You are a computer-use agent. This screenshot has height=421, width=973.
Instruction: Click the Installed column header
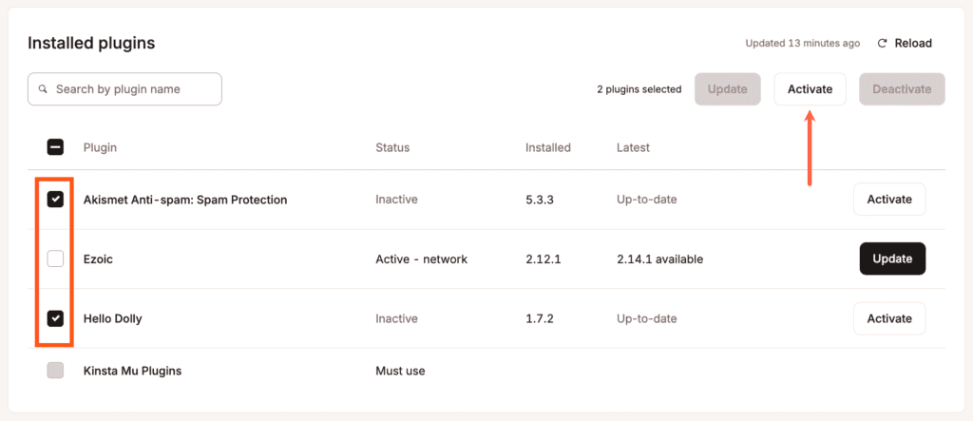click(548, 147)
